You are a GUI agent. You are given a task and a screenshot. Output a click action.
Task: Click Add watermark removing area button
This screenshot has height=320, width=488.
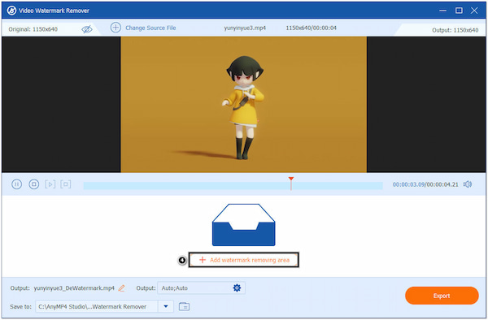pos(244,260)
